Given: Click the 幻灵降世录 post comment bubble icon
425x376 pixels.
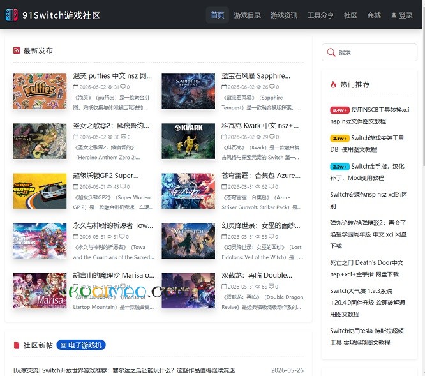Looking at the screenshot, I should [x=271, y=236].
